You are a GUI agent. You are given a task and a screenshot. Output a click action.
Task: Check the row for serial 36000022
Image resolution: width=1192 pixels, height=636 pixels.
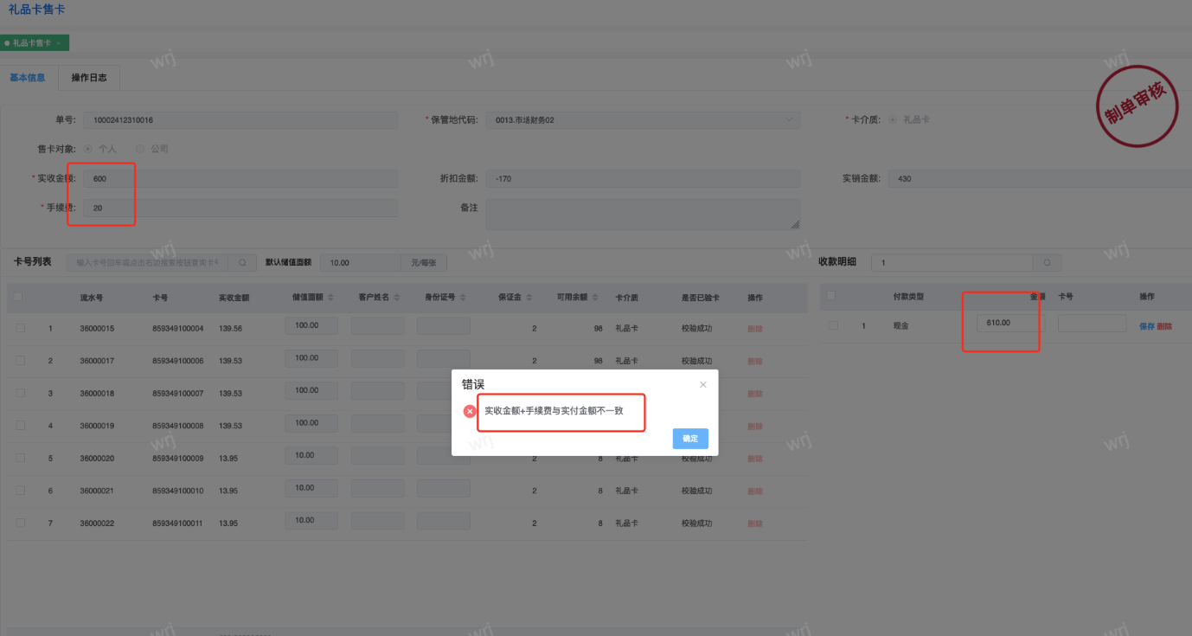(20, 523)
